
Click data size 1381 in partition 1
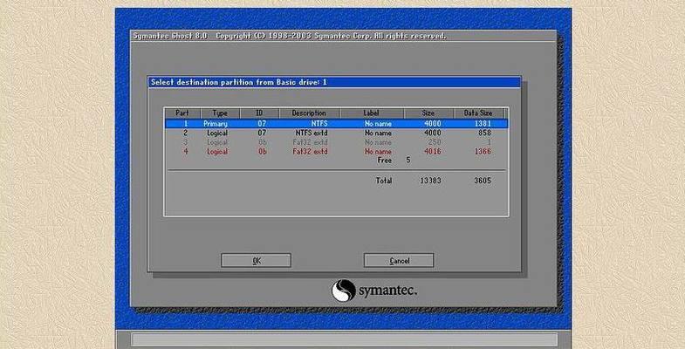[x=483, y=124]
